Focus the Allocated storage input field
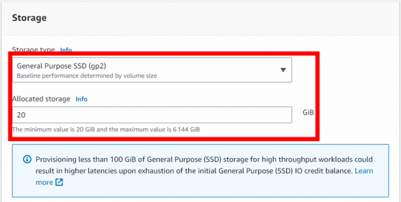Image resolution: width=401 pixels, height=202 pixels. [152, 115]
